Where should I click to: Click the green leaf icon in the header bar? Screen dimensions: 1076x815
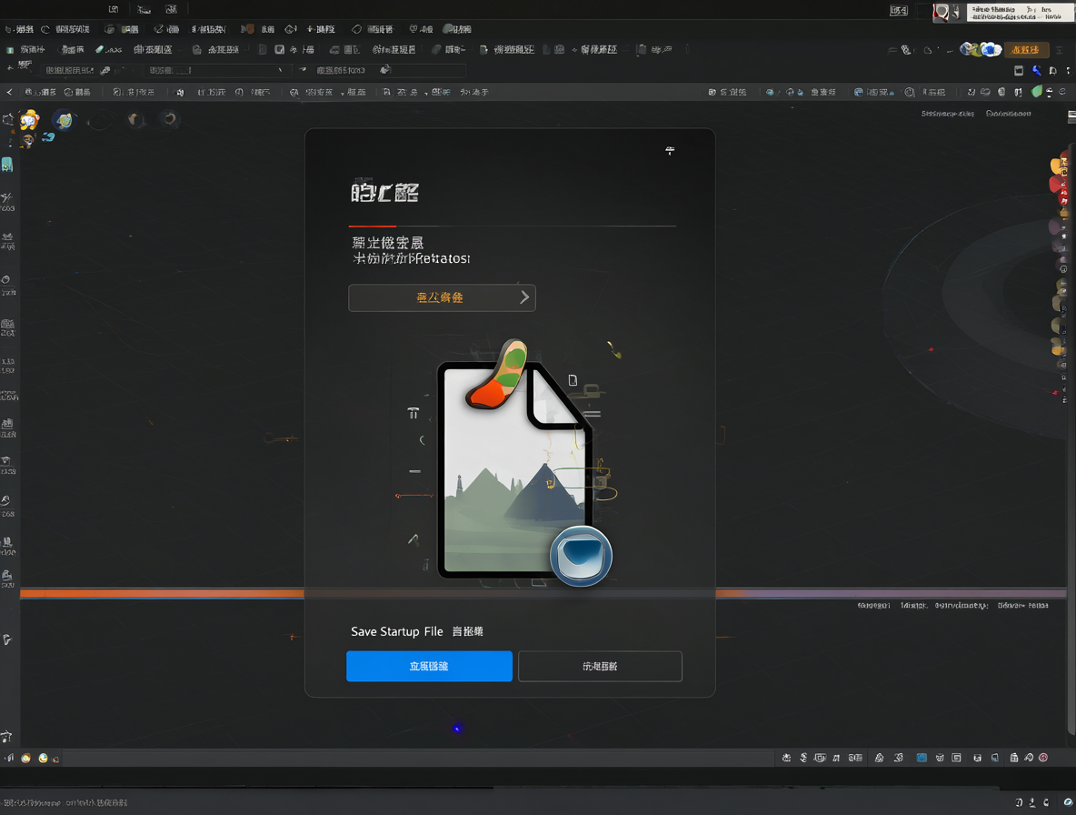point(1037,91)
